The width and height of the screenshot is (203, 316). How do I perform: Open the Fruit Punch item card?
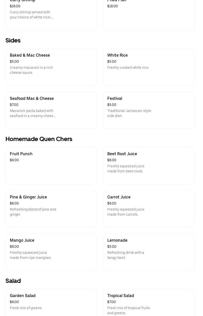point(51,166)
